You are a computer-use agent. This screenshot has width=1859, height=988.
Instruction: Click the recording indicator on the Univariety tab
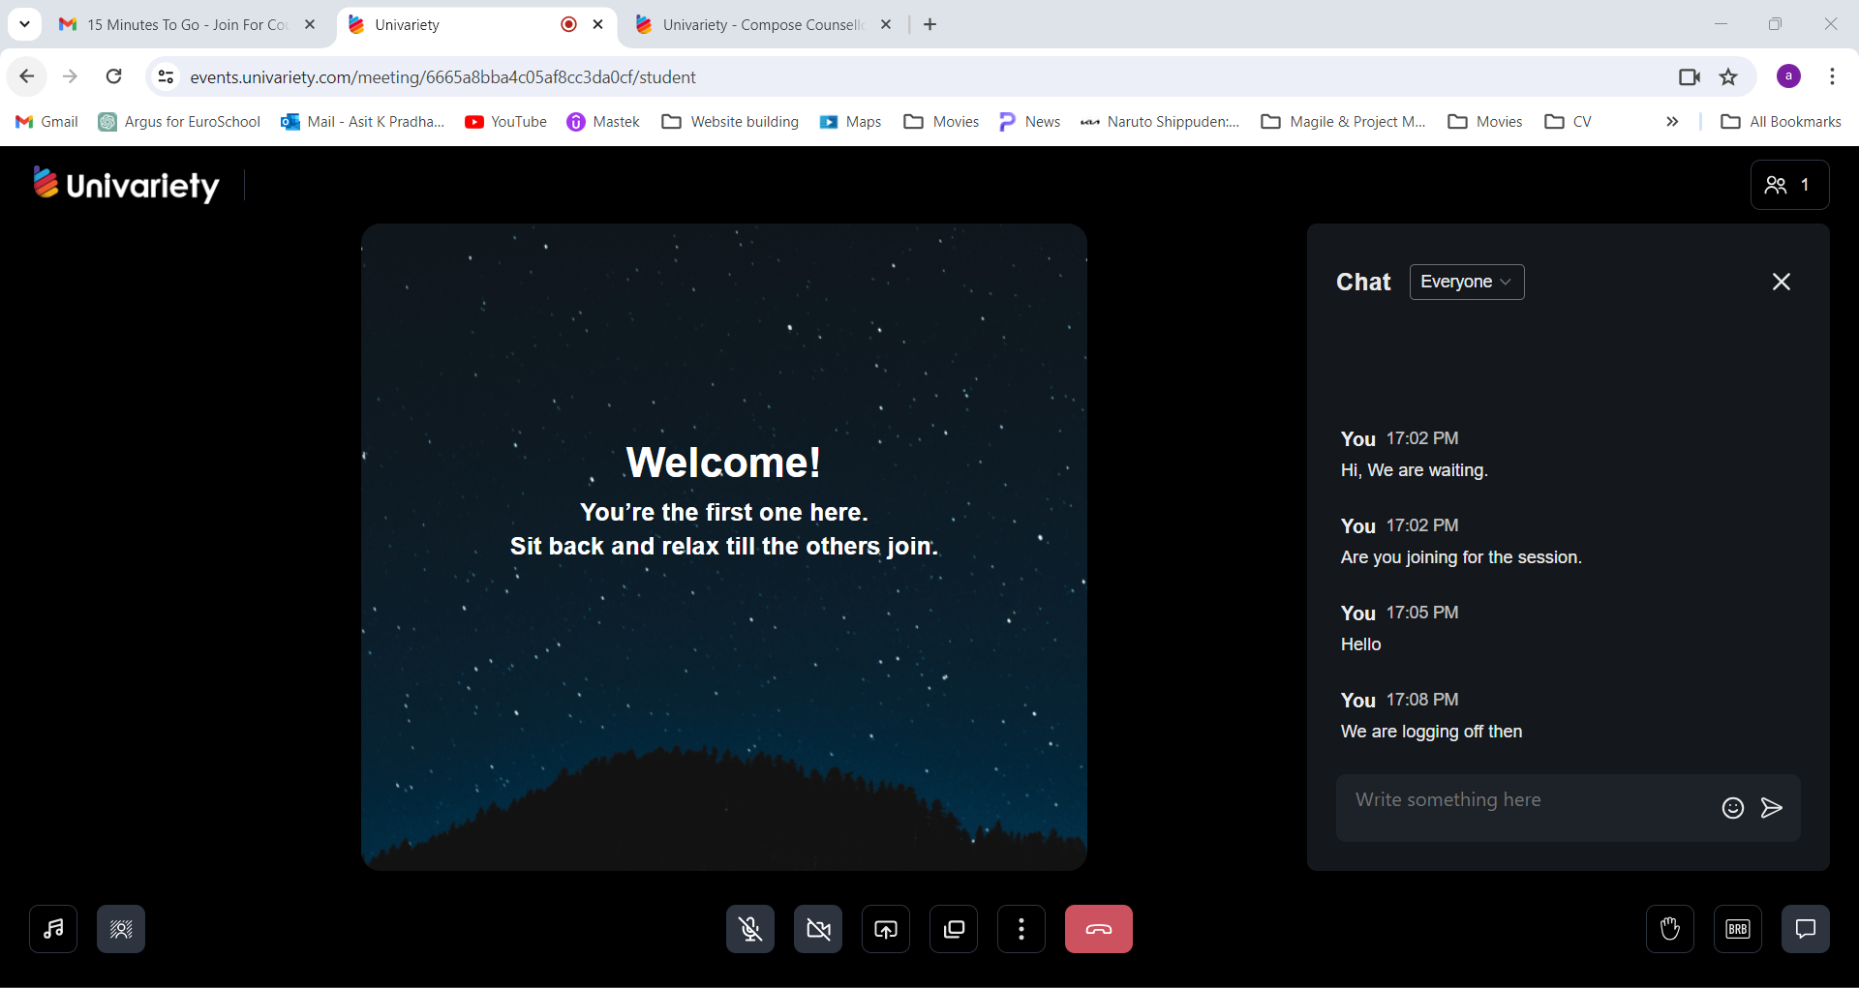[x=569, y=24]
